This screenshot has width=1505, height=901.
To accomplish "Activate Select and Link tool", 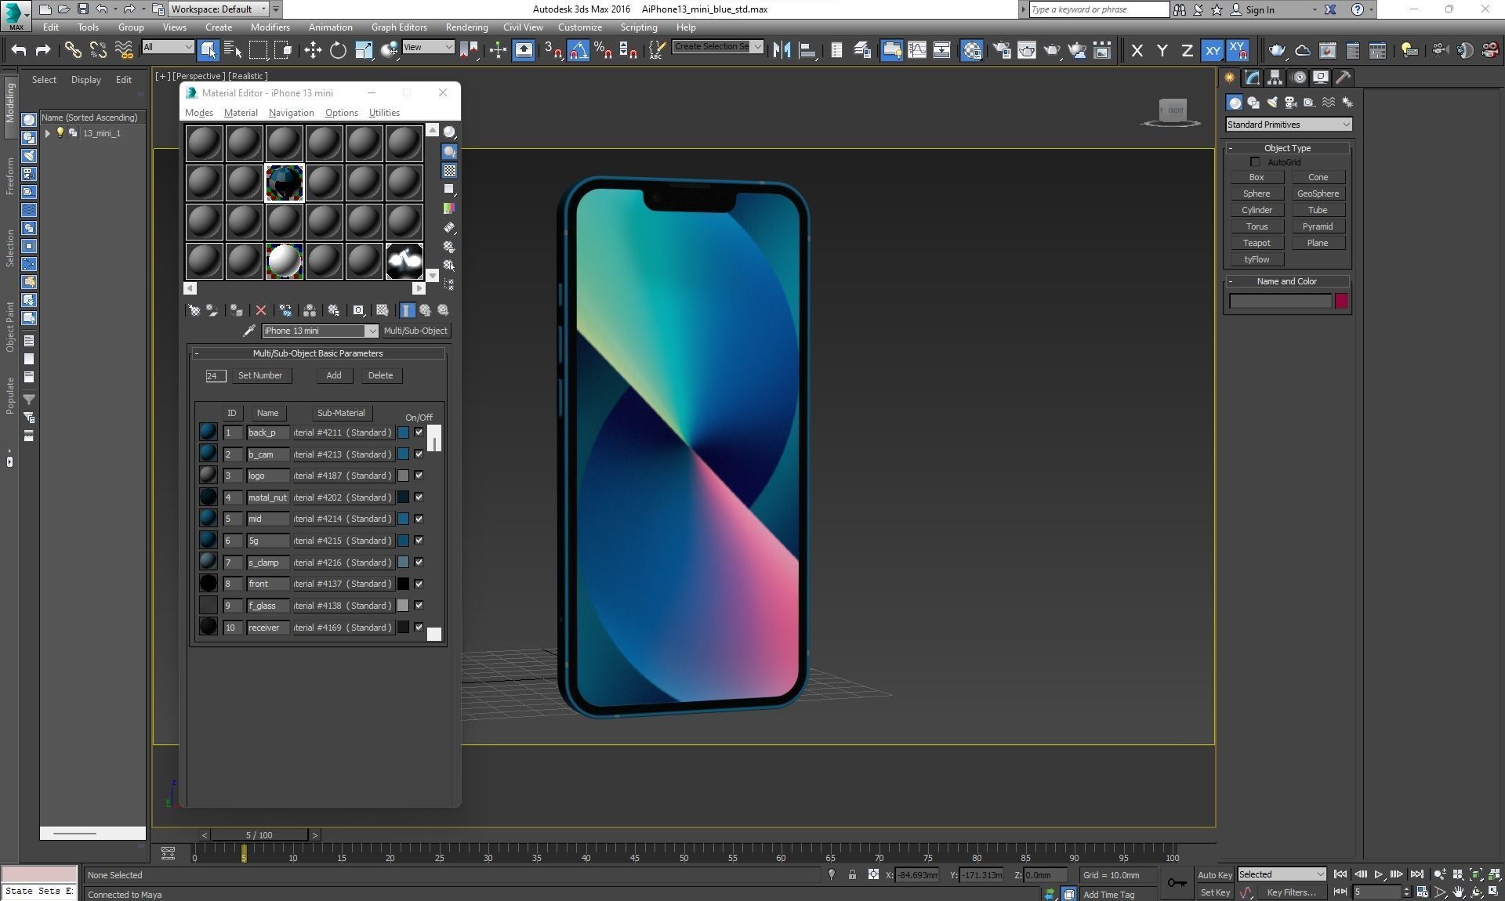I will tap(73, 50).
